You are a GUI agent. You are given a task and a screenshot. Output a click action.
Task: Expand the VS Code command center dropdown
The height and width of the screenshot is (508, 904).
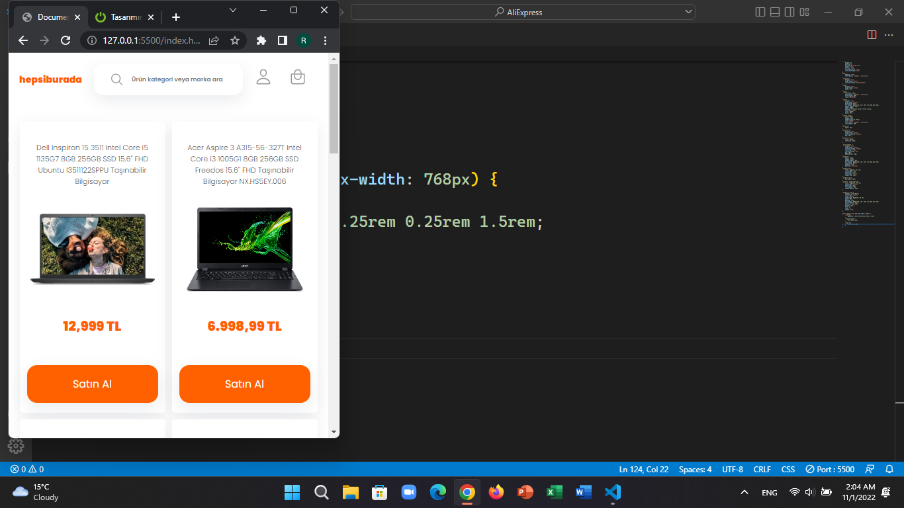tap(689, 12)
